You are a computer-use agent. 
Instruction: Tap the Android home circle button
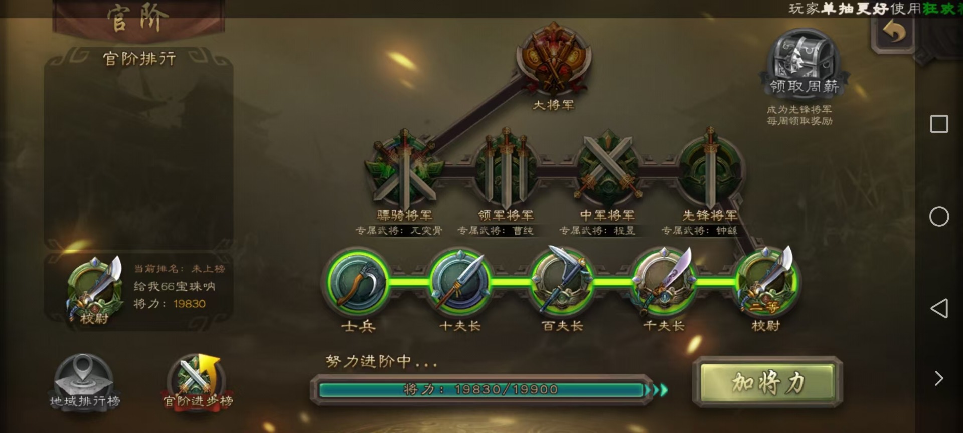(939, 216)
